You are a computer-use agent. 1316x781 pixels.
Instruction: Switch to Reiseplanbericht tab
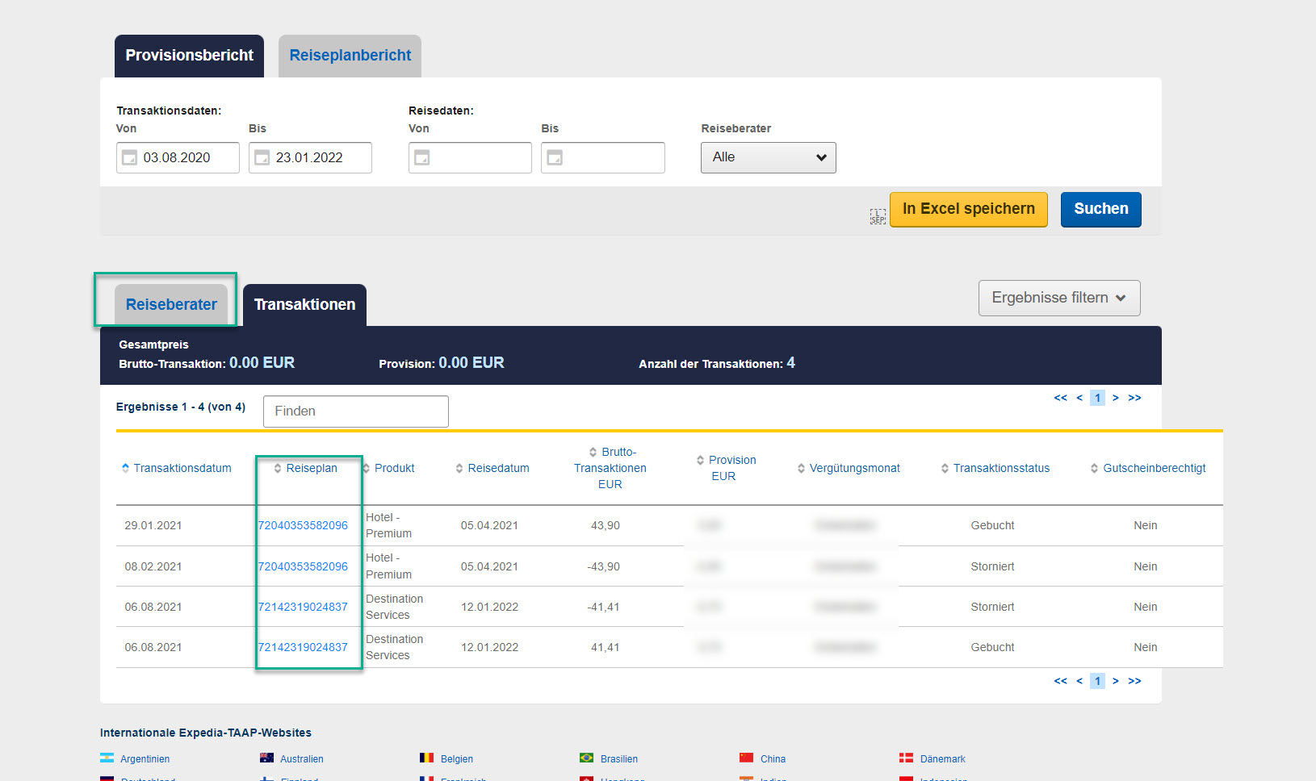click(x=350, y=56)
